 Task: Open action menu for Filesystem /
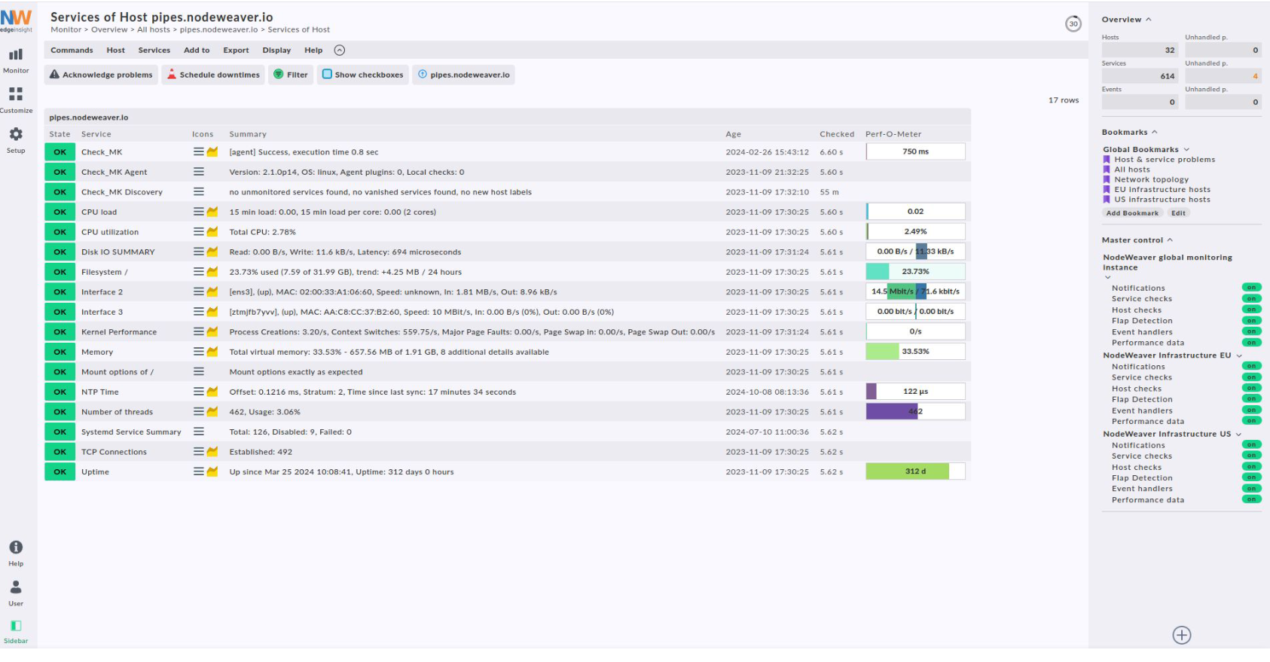199,271
